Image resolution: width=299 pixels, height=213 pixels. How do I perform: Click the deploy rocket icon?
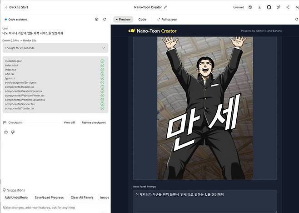[x=279, y=7]
